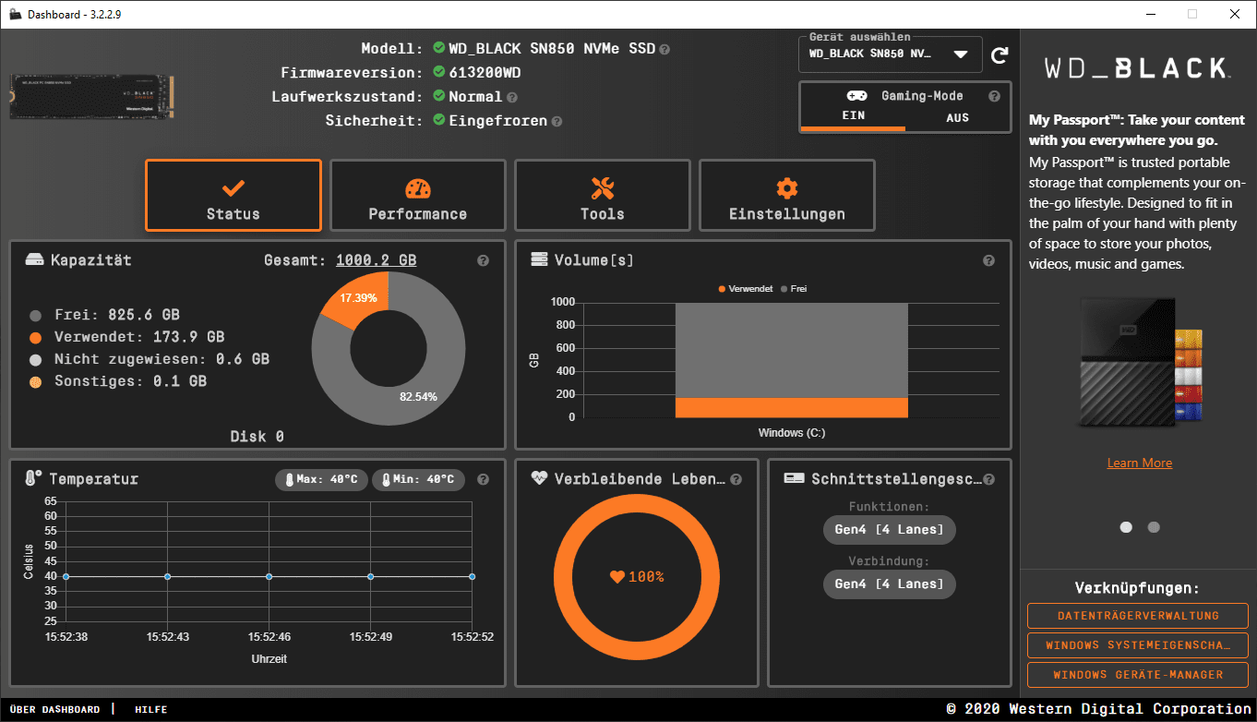Screen dimensions: 1257x722
Task: Open the Status tab
Action: pyautogui.click(x=233, y=195)
